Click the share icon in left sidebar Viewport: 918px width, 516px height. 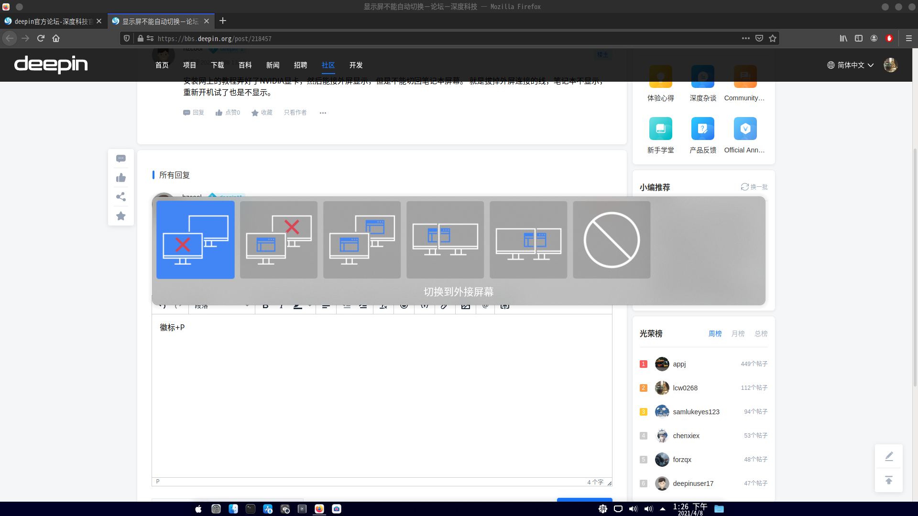click(121, 197)
